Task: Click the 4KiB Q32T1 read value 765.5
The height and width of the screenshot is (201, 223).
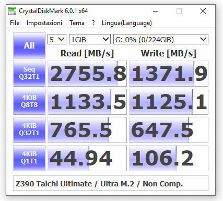Action: tap(87, 130)
